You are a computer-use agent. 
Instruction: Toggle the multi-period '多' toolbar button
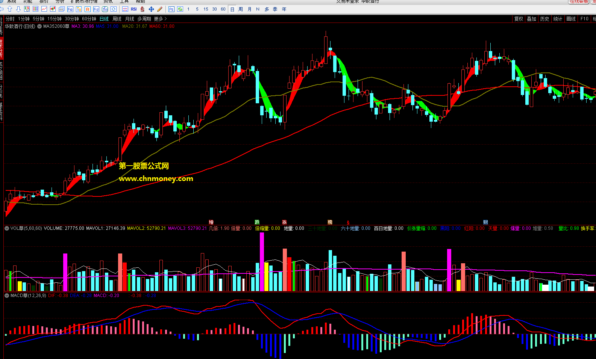pos(267,9)
